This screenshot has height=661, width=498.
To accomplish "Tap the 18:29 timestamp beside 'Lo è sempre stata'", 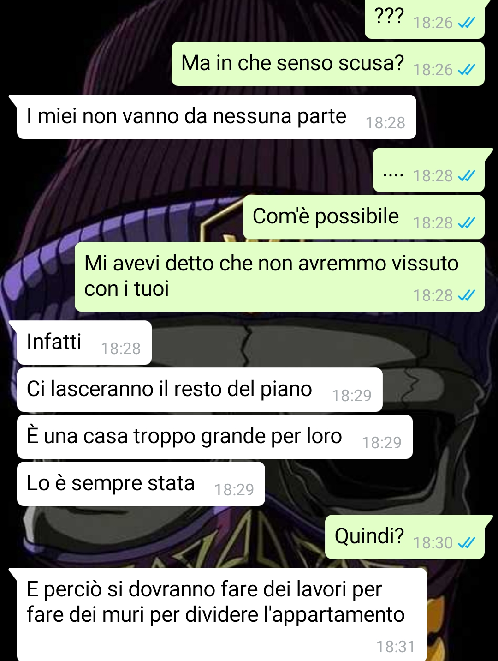I will tap(234, 490).
